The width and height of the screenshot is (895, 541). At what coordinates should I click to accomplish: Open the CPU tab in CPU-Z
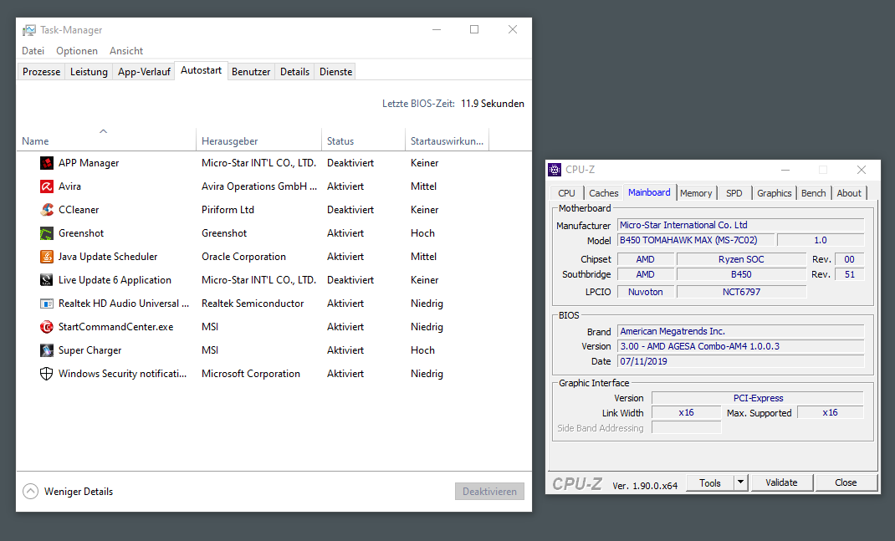[567, 193]
